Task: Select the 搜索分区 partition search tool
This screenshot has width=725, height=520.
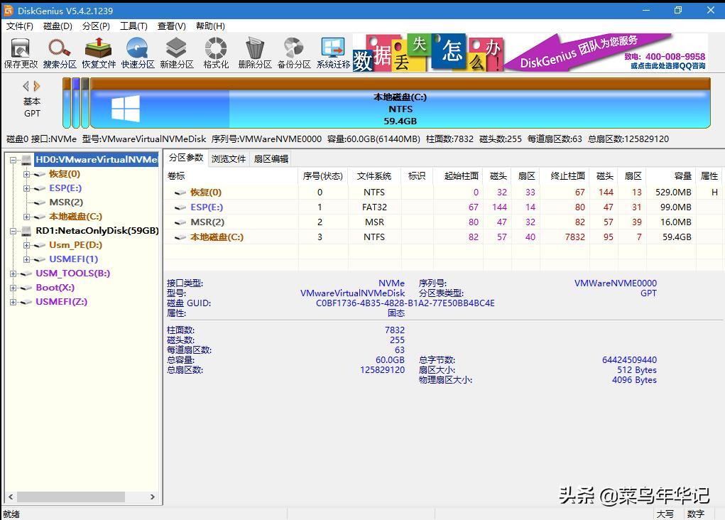Action: click(59, 53)
